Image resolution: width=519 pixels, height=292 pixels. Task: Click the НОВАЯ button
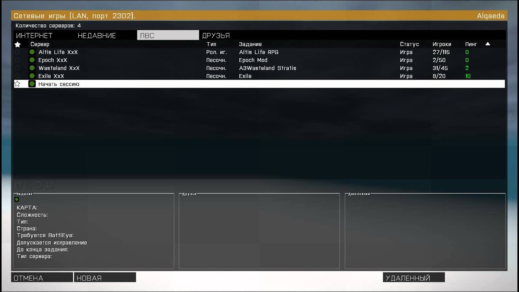(105, 278)
